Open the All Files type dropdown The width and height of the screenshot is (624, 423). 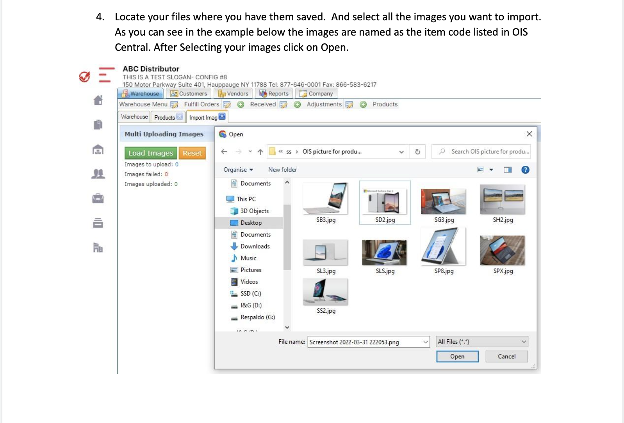coord(482,342)
